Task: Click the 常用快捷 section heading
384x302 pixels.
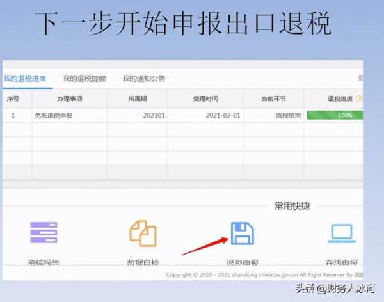Action: (x=292, y=206)
